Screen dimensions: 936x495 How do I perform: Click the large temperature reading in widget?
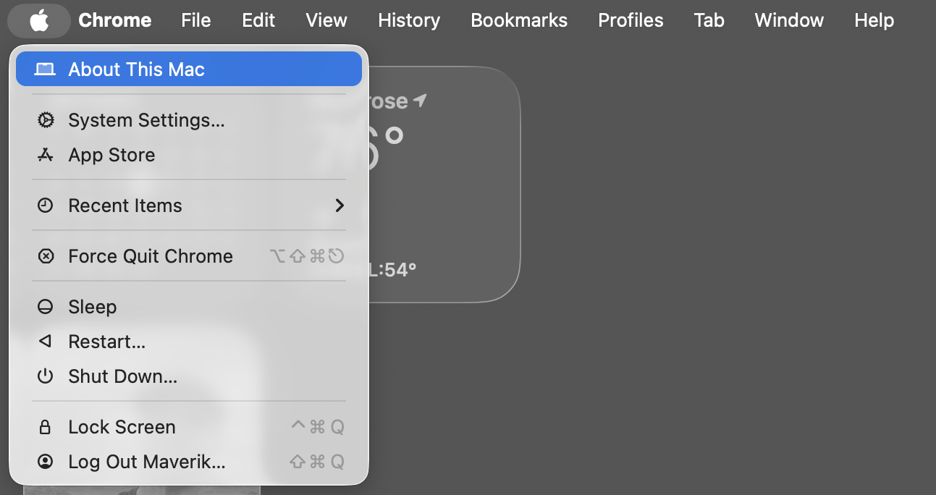coord(387,148)
